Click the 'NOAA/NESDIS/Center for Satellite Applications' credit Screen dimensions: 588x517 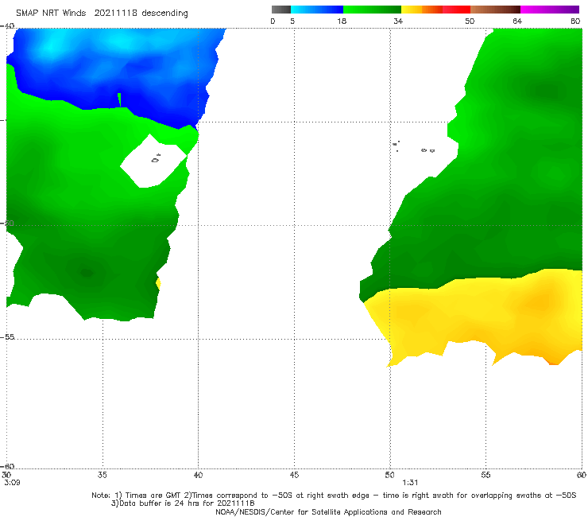pos(328,511)
